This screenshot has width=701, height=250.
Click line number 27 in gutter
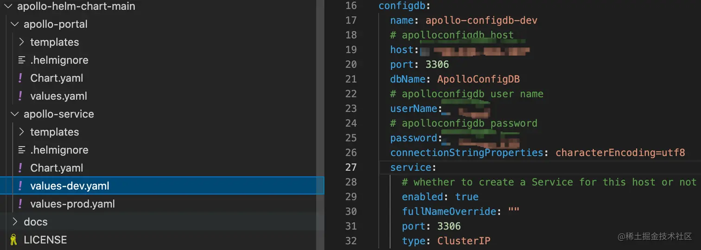pos(351,167)
